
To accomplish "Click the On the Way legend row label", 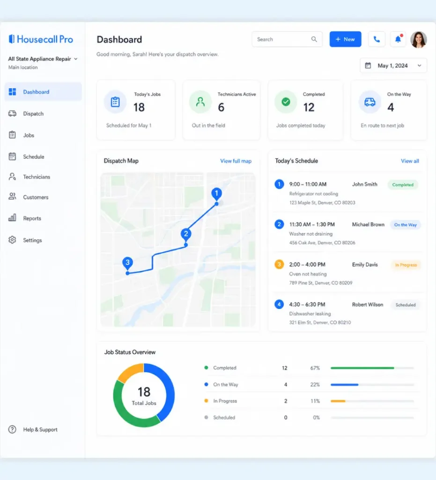I will click(x=226, y=384).
